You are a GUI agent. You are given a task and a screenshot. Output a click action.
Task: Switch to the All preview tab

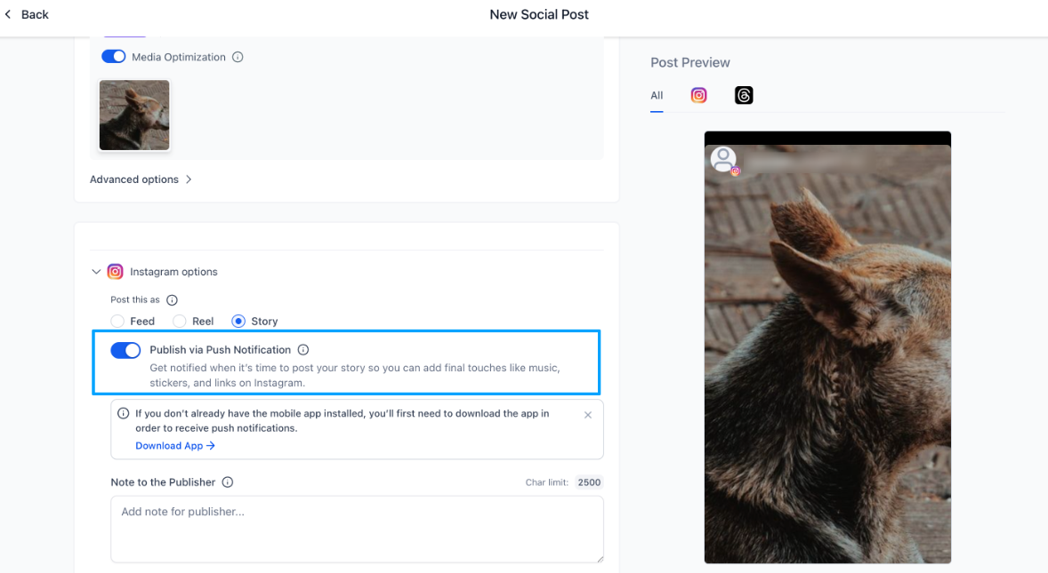(657, 96)
